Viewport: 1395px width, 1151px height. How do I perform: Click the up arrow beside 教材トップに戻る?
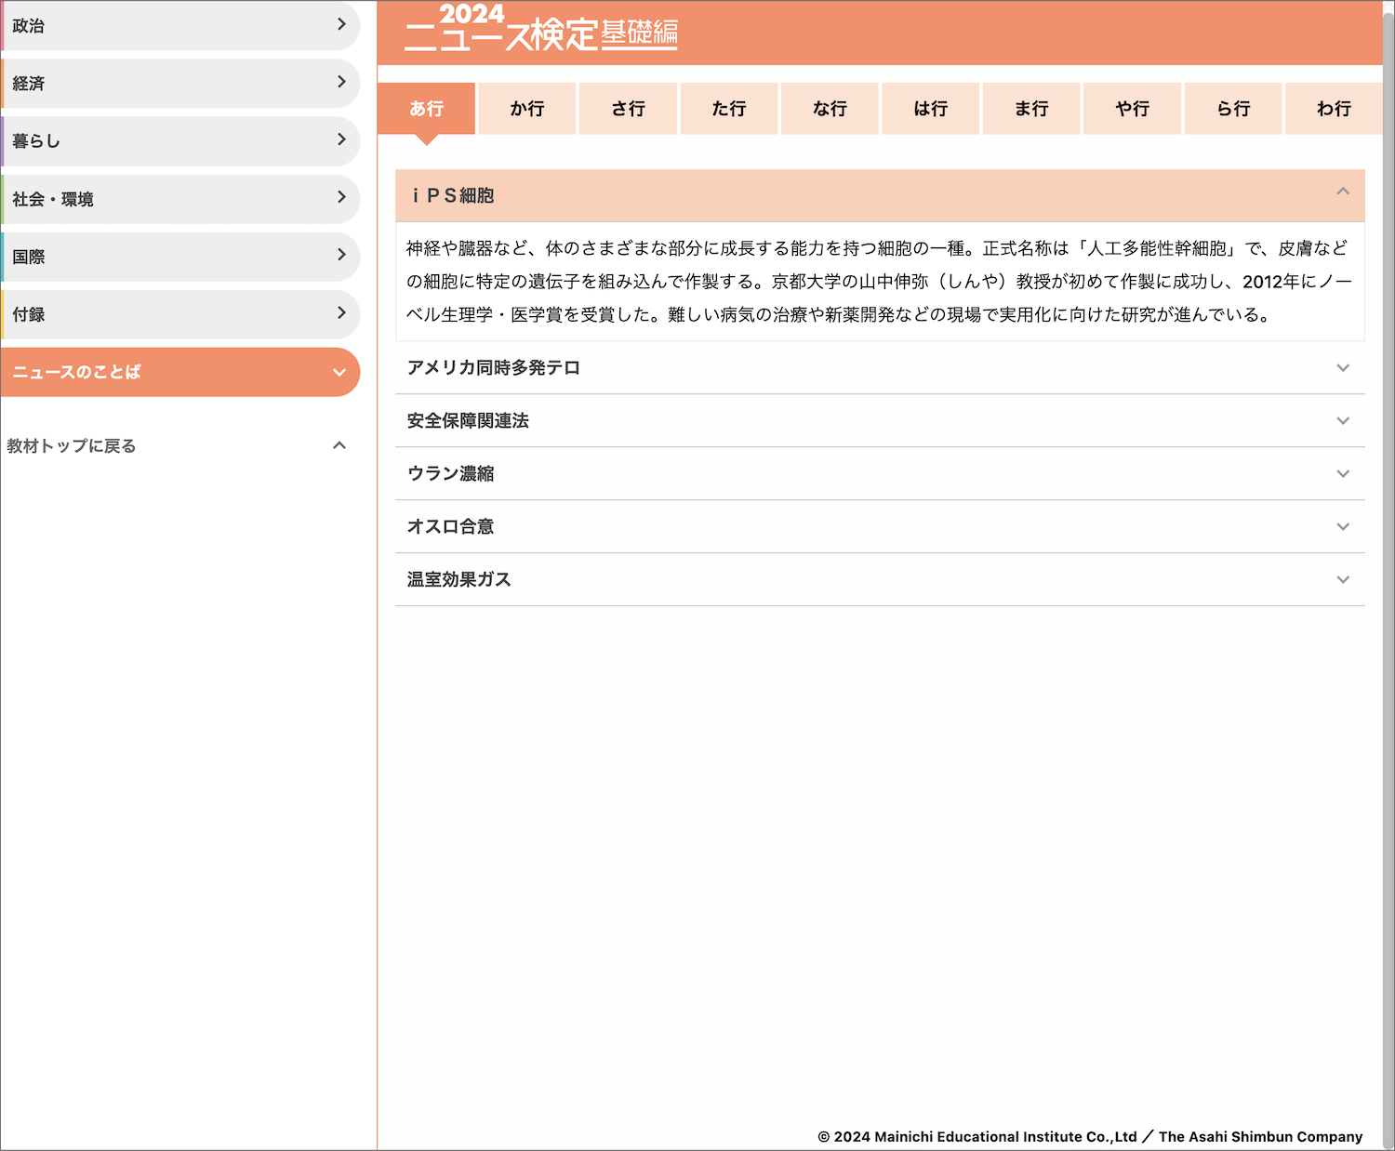[x=339, y=445]
